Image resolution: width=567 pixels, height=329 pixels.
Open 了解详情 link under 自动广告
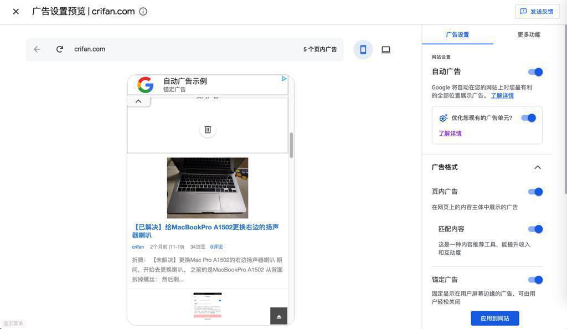502,96
